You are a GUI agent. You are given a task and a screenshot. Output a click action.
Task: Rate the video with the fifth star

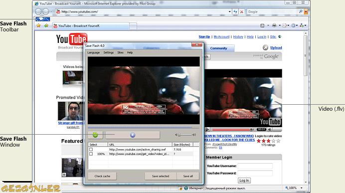[278, 141]
